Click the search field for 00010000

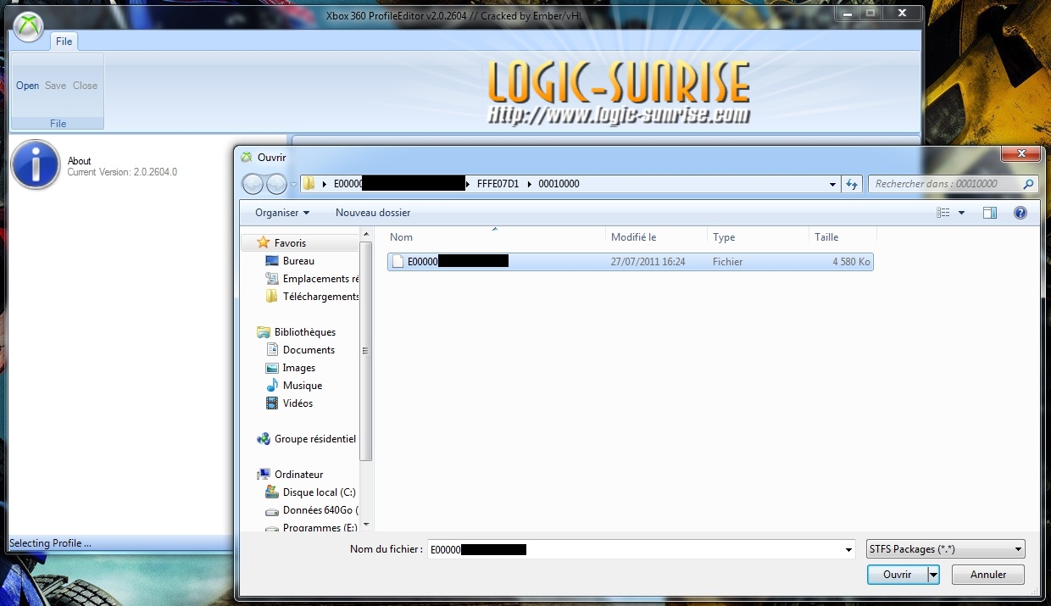tap(945, 184)
